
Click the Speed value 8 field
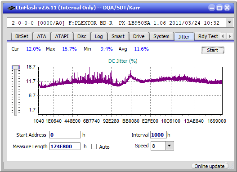click(158, 146)
